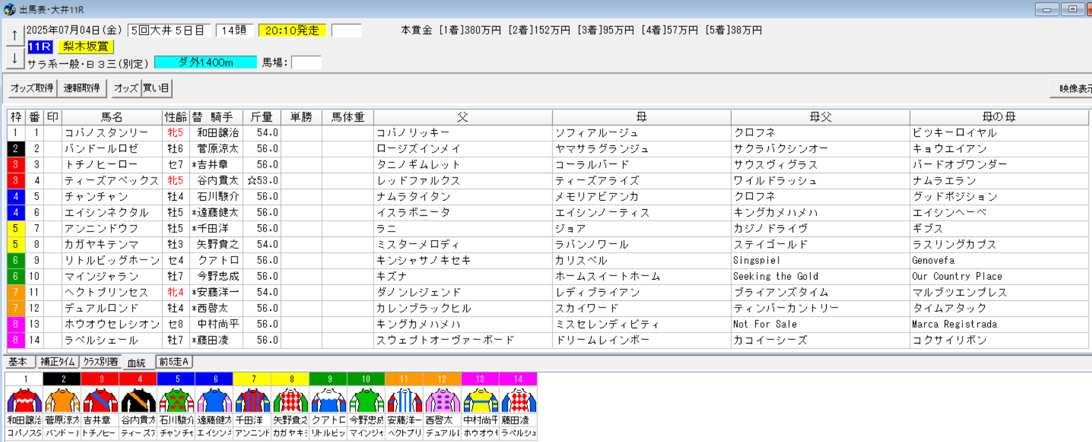Click the オッズ button
The height and width of the screenshot is (442, 1092).
[126, 88]
